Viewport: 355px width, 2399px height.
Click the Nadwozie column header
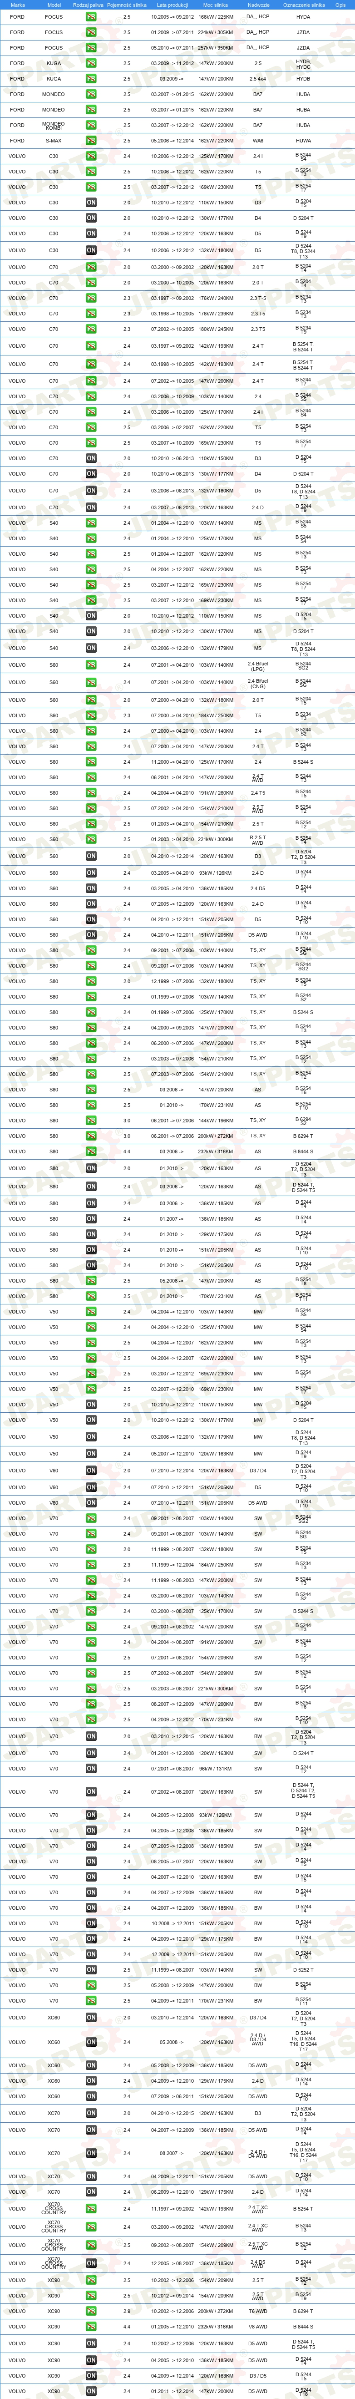(x=258, y=5)
